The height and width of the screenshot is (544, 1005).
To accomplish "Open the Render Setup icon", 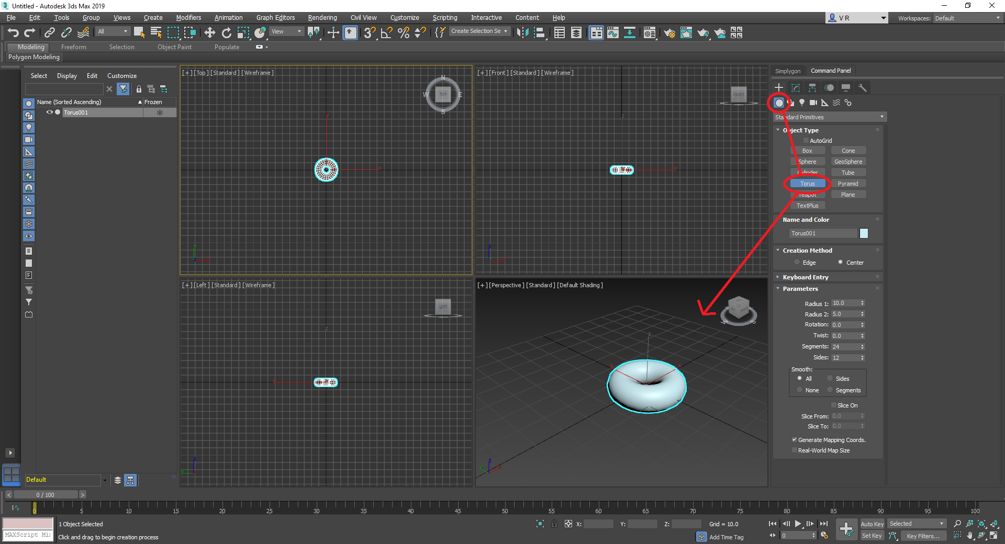I will coord(669,32).
